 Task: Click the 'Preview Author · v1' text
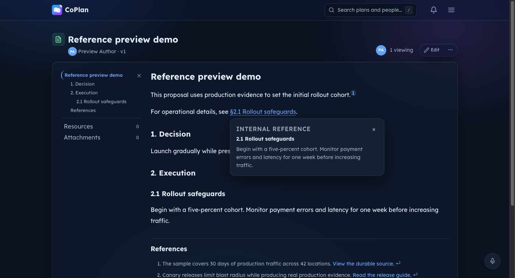pos(102,51)
